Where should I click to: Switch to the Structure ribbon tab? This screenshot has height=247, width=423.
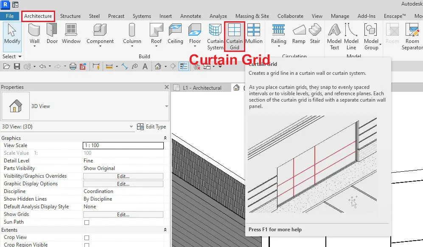[70, 16]
